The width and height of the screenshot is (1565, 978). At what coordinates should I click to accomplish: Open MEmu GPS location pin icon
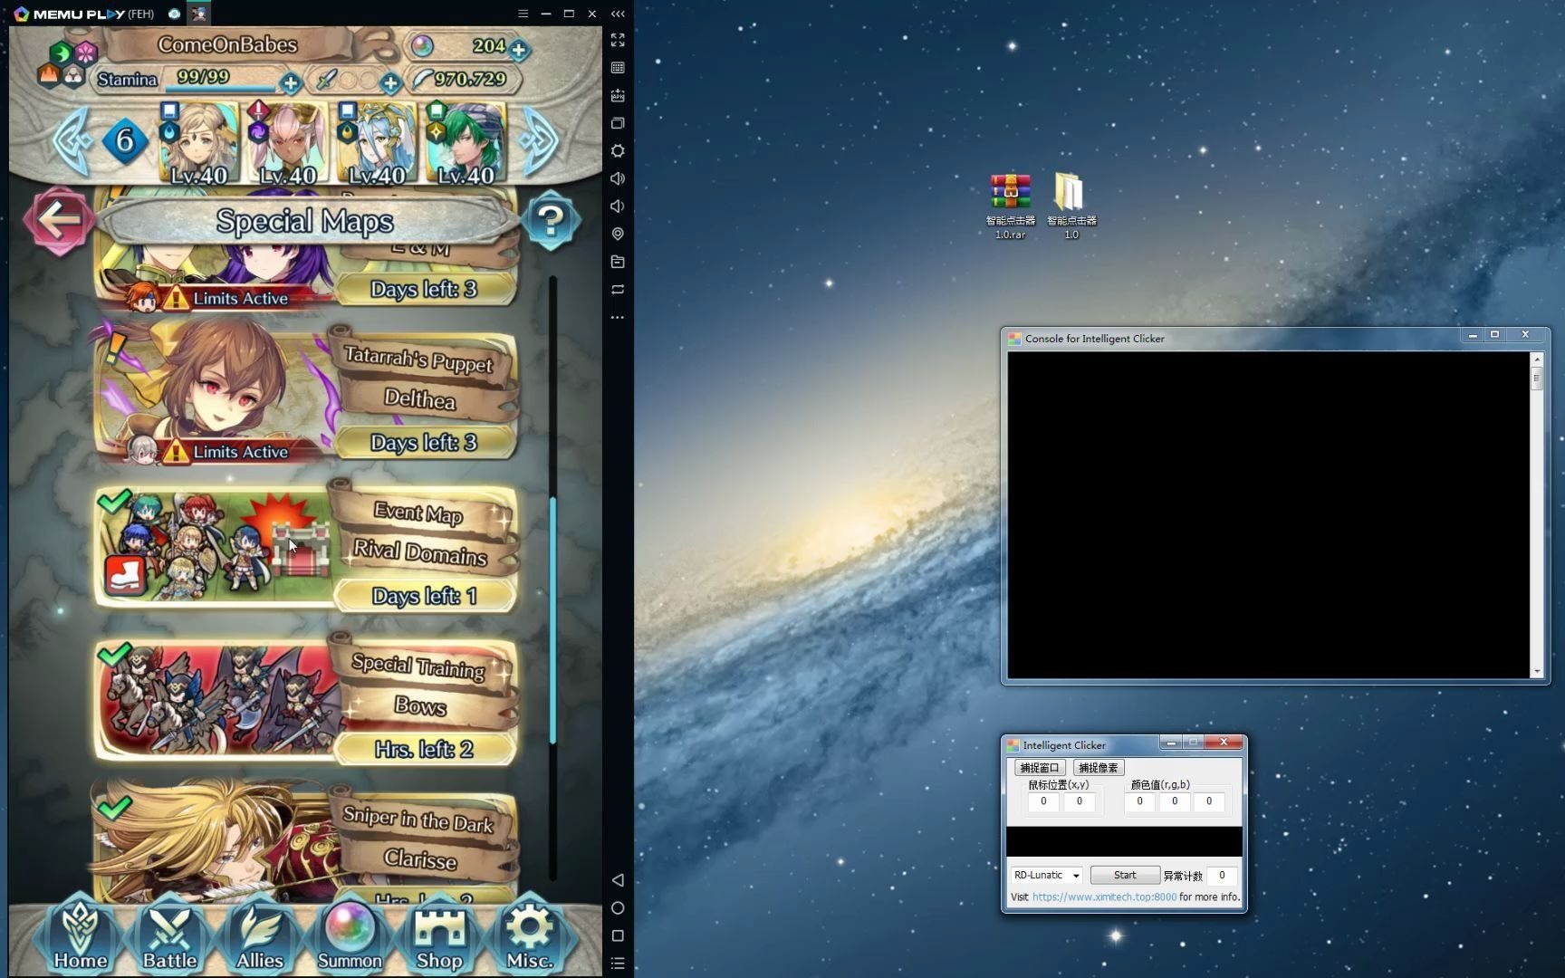(x=618, y=234)
